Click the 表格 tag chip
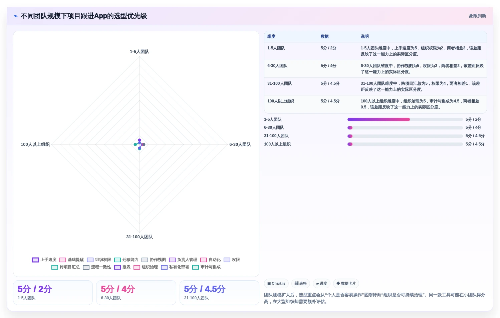The height and width of the screenshot is (318, 500). tap(301, 283)
